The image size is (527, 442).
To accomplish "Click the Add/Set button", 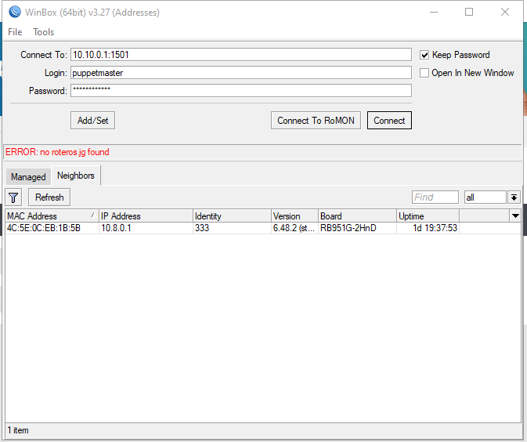I will coord(92,121).
